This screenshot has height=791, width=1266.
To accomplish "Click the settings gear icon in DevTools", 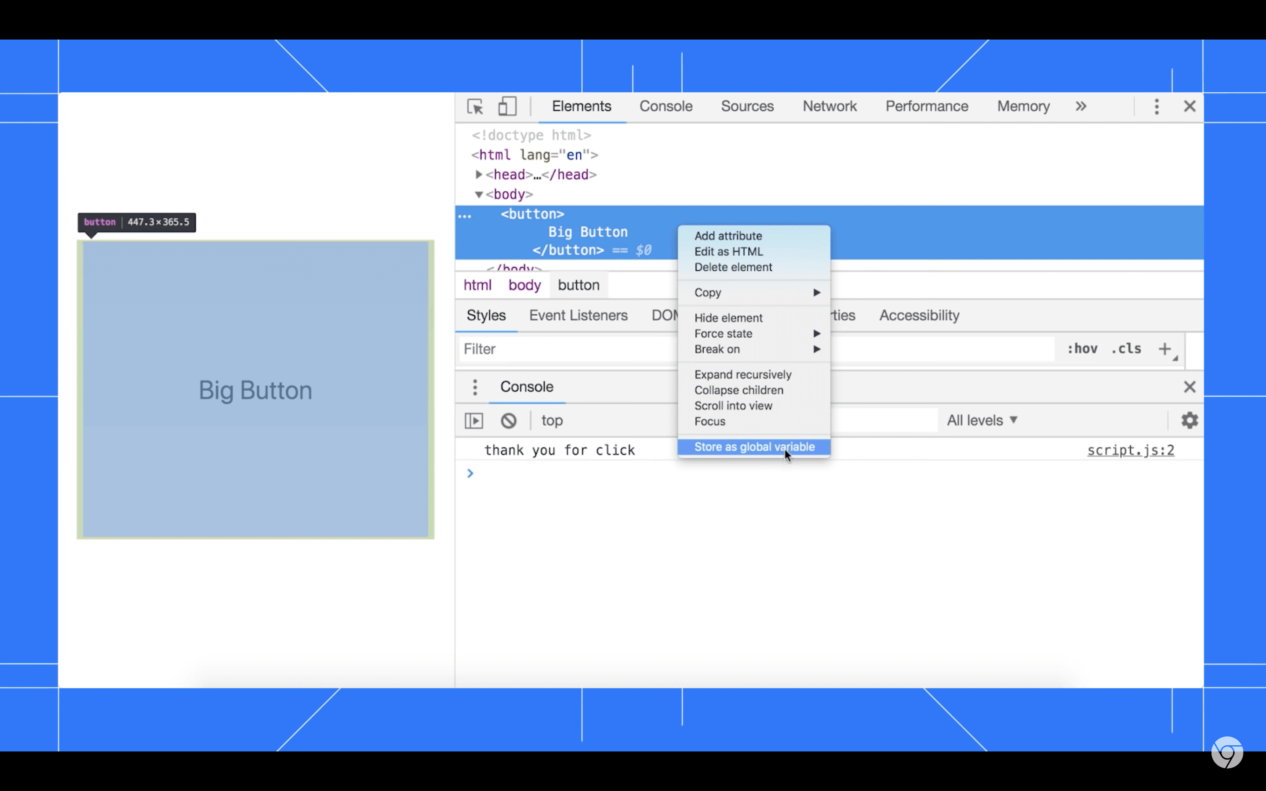I will click(1190, 420).
